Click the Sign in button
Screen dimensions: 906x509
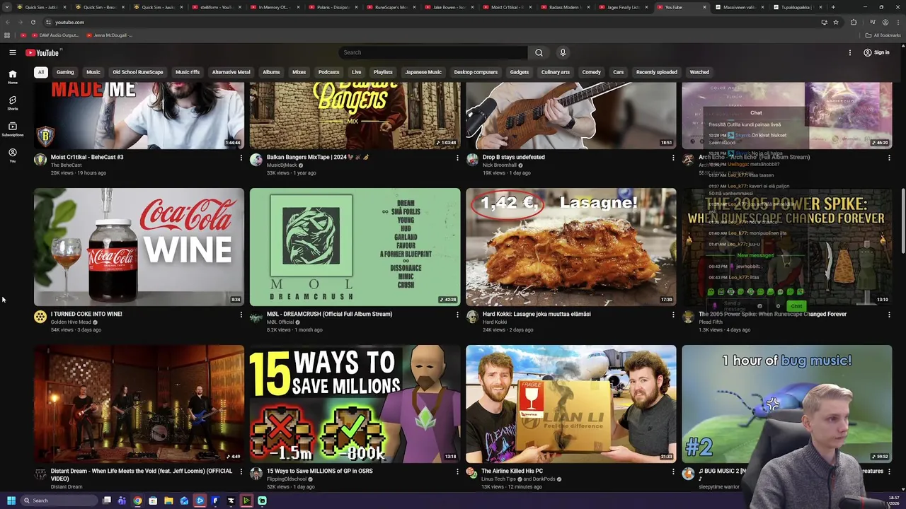pyautogui.click(x=876, y=52)
